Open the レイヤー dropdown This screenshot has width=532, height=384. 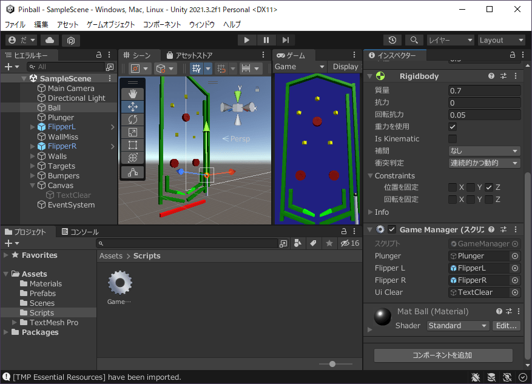[451, 40]
